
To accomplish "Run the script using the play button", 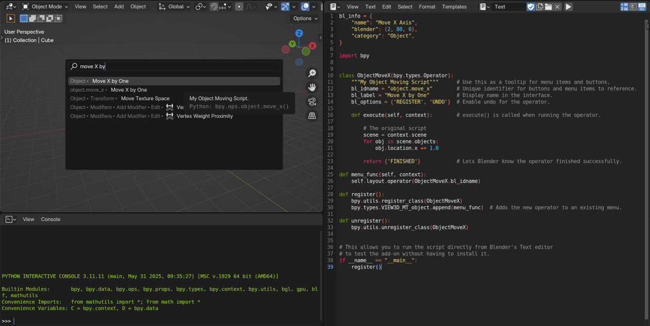I will pyautogui.click(x=569, y=7).
